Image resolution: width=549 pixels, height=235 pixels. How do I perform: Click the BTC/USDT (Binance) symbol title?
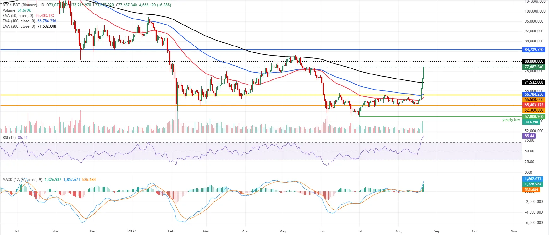[20, 5]
